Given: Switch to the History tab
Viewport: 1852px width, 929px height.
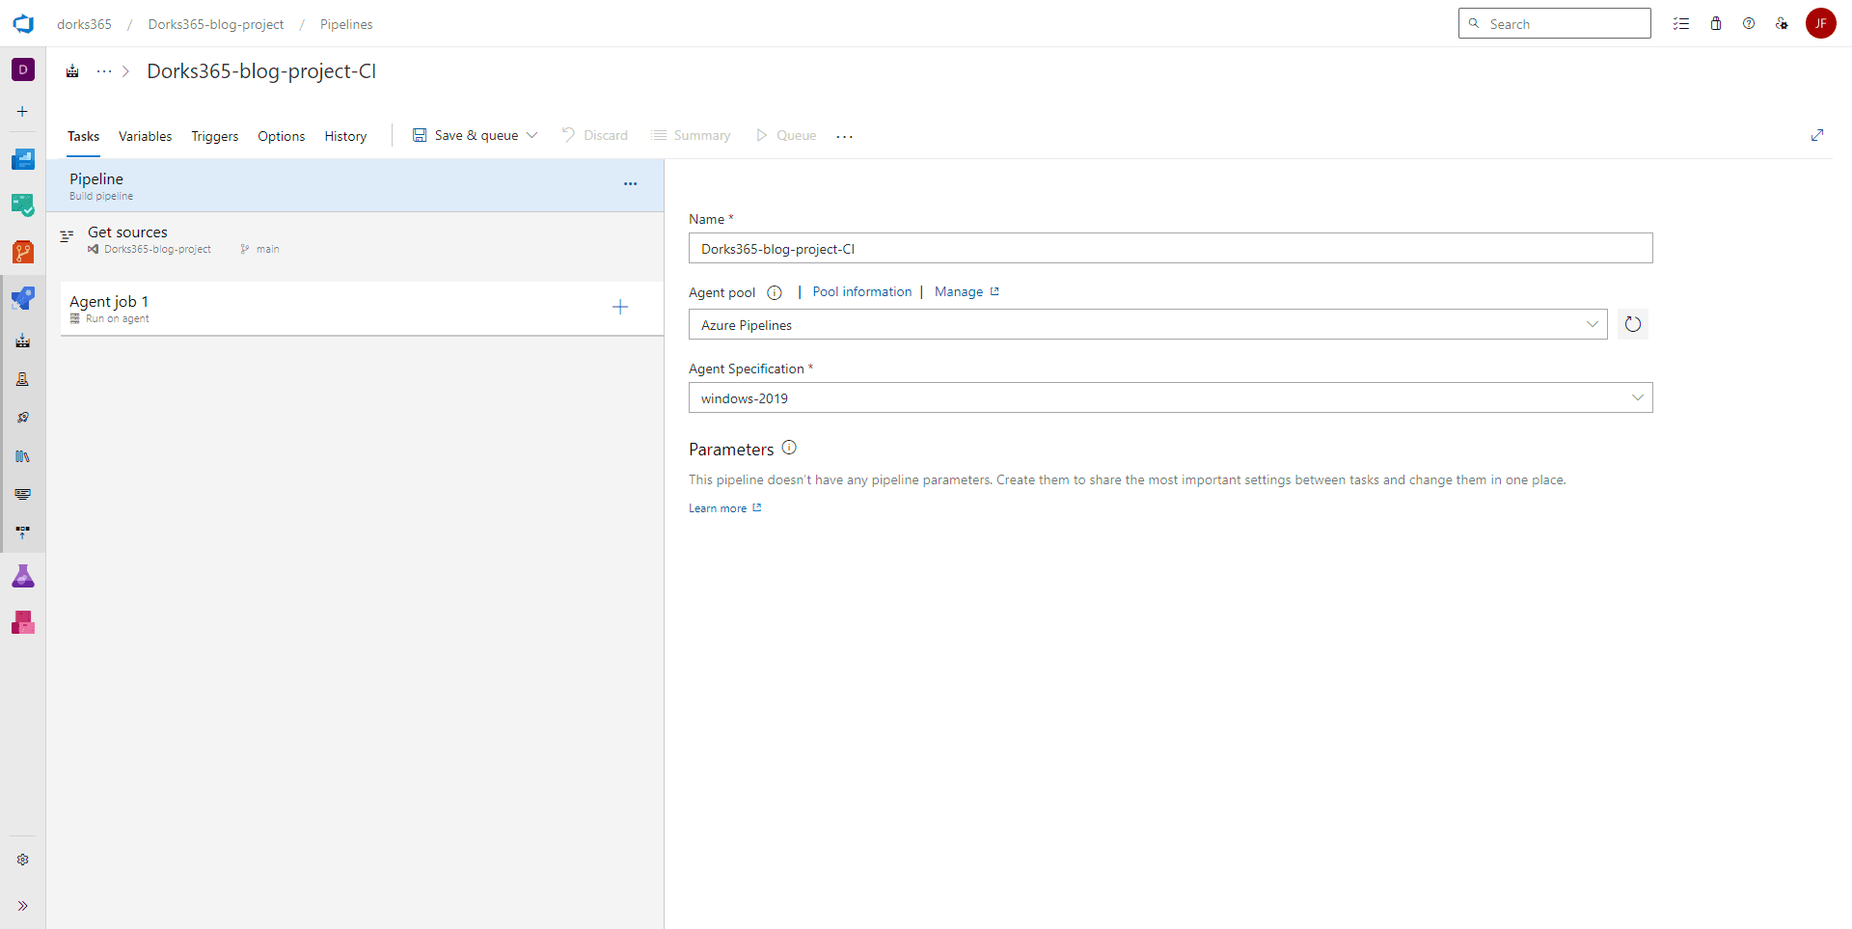Looking at the screenshot, I should [x=345, y=136].
